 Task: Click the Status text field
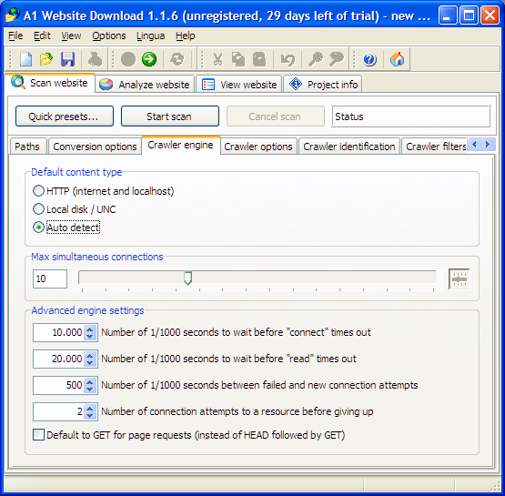[411, 116]
